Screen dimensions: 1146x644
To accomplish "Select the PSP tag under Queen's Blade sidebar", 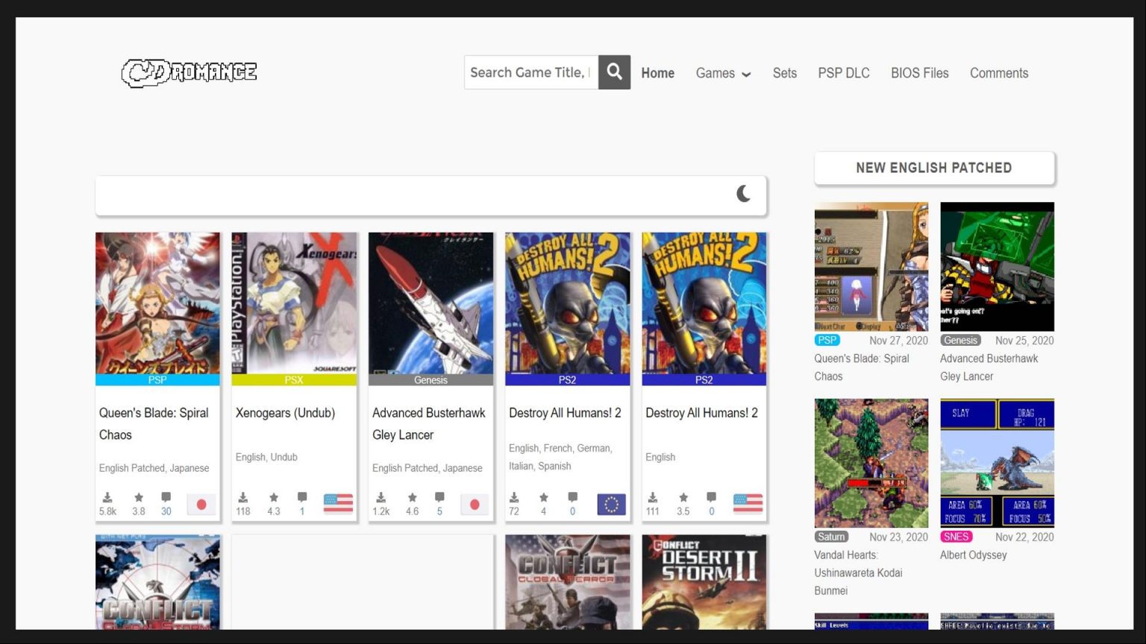I will click(827, 341).
